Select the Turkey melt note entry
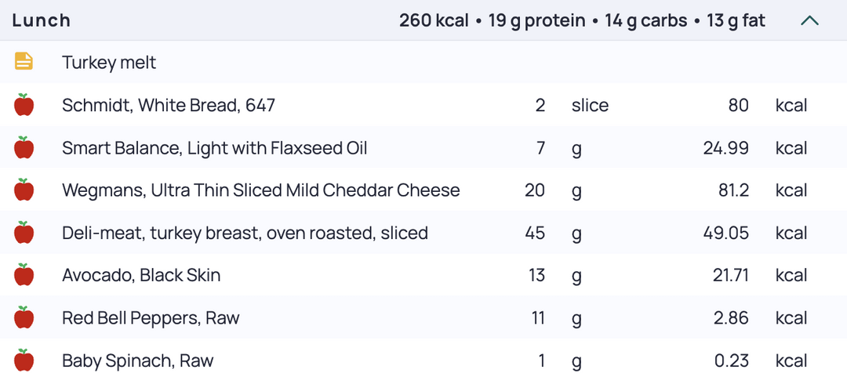This screenshot has height=380, width=847. [423, 62]
